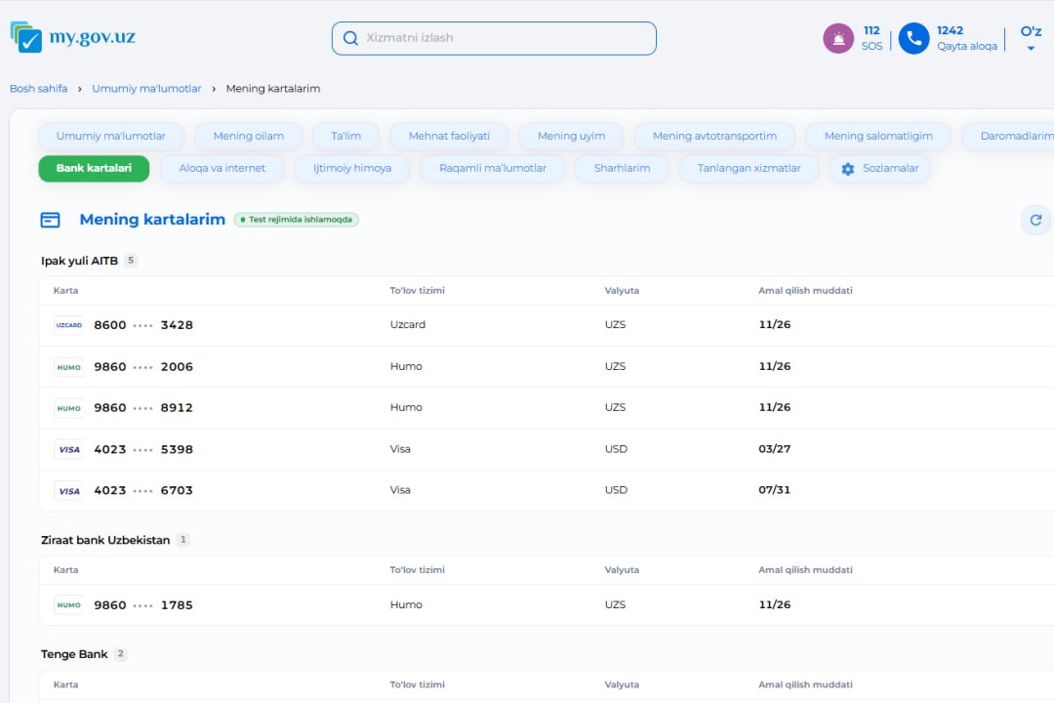Screen dimensions: 1054x703
Task: Click card number 9860 •••• 8912
Action: [x=143, y=408]
